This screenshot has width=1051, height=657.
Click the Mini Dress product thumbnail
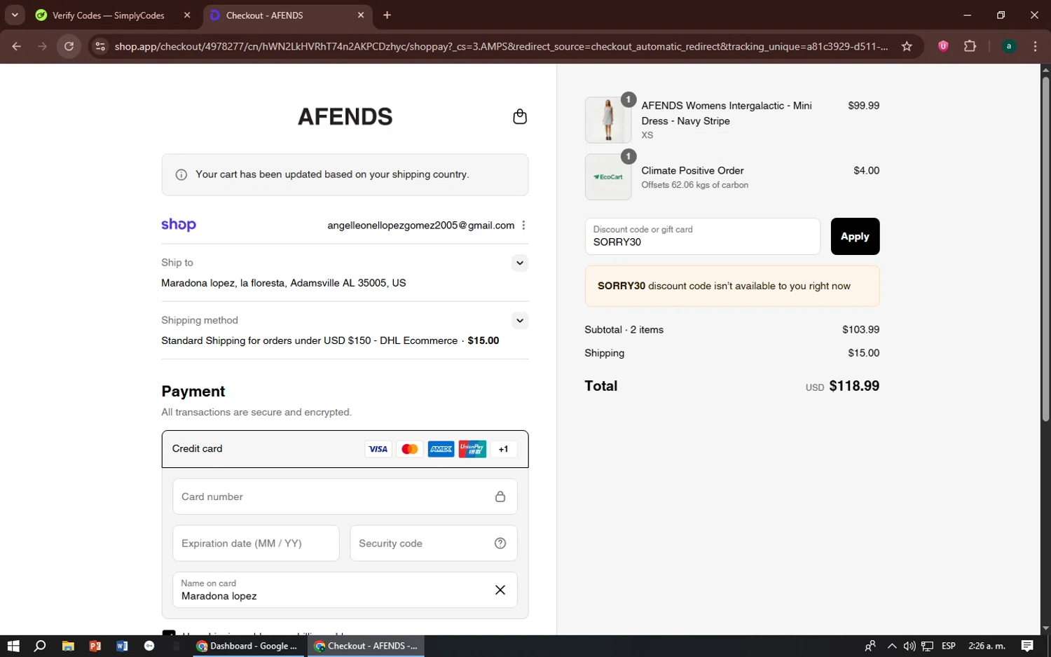click(x=607, y=120)
